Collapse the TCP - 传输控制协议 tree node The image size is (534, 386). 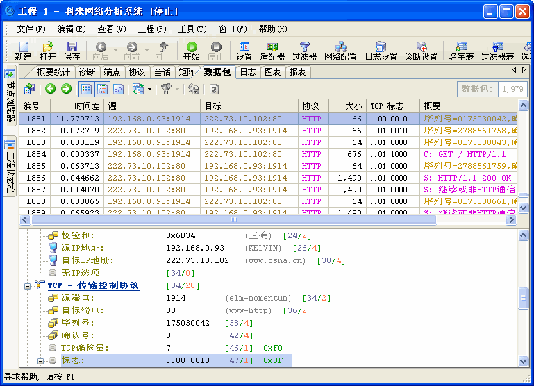(x=28, y=285)
